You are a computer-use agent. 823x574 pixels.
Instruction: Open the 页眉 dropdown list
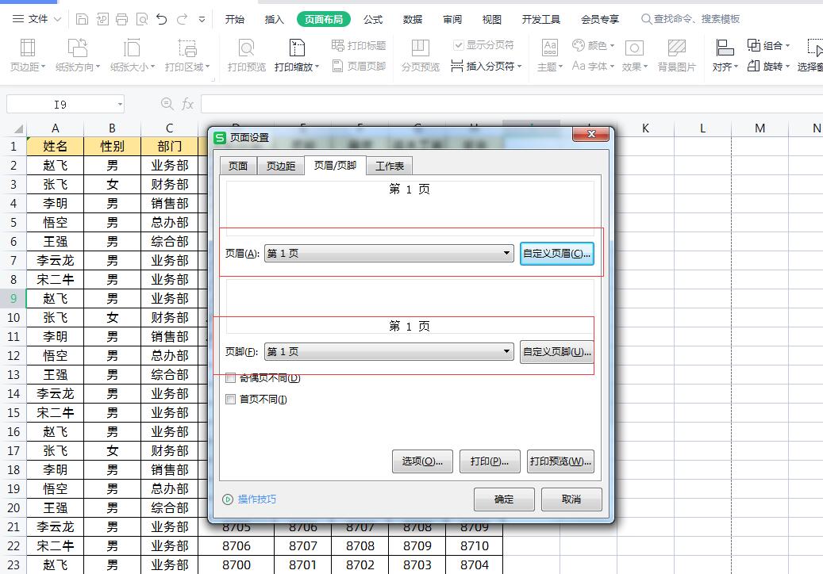pos(506,253)
